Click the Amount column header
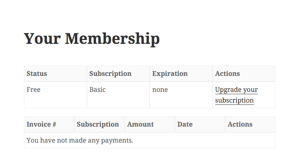The height and width of the screenshot is (164, 299). tap(141, 124)
